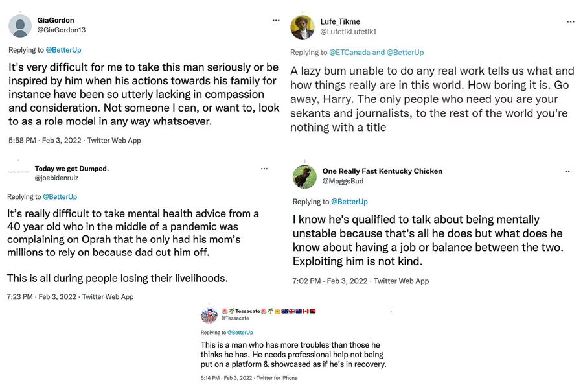Open more options on GiaGordon's tweet
The image size is (583, 389).
click(277, 21)
